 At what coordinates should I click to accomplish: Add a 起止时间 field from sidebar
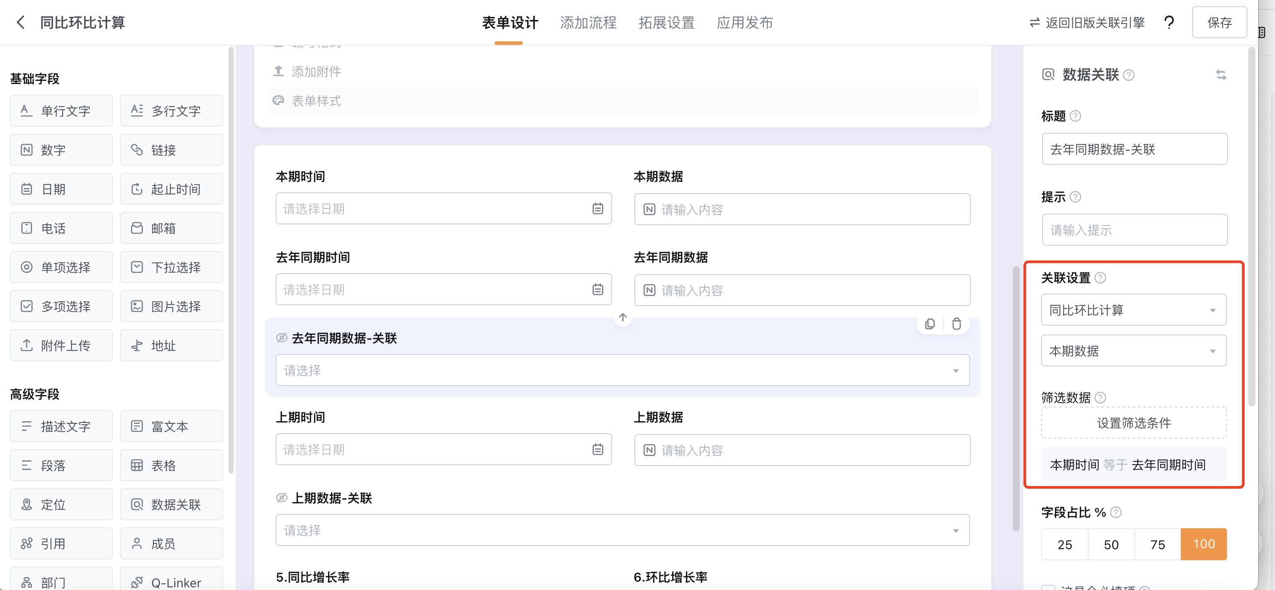tap(171, 188)
